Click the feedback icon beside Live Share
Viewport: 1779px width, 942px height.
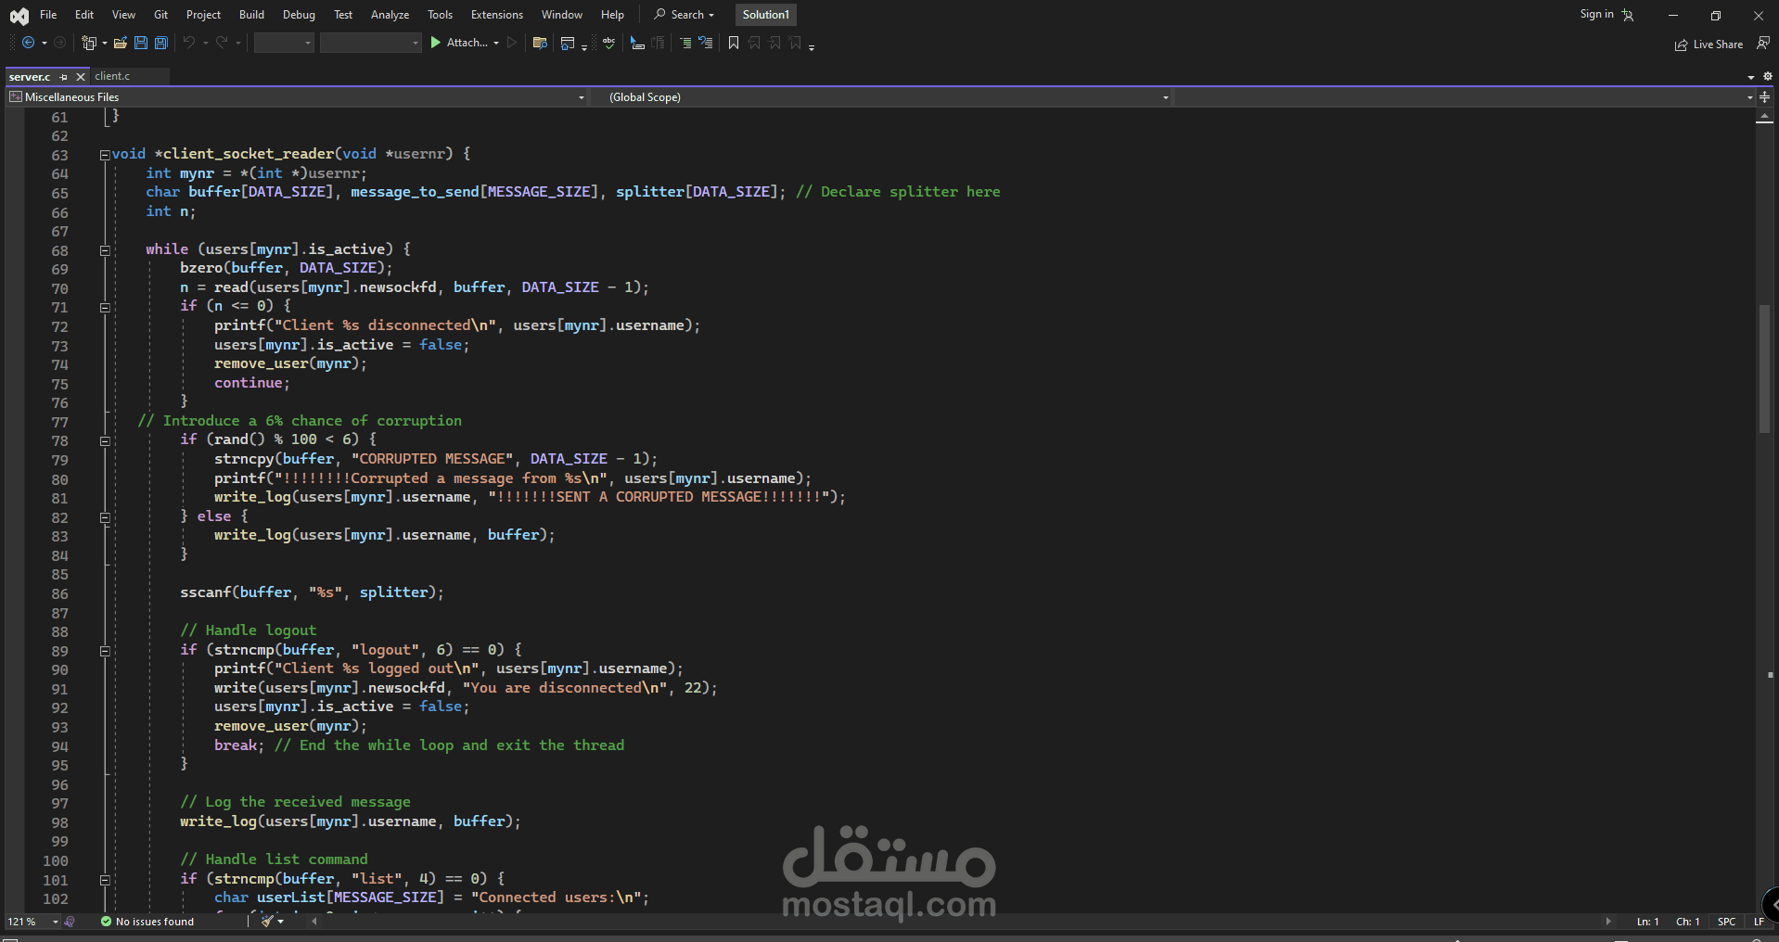(x=1763, y=43)
